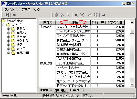Click the 見積先 column header
137x99 pixels.
(73, 23)
